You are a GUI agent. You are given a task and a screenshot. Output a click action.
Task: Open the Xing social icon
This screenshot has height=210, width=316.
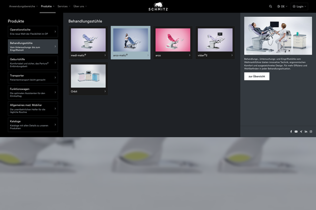pyautogui.click(x=301, y=132)
